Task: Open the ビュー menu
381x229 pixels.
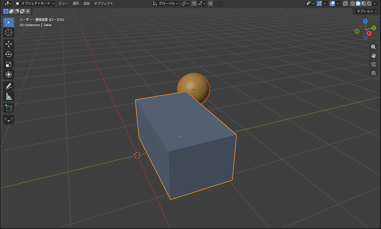Action: tap(63, 3)
